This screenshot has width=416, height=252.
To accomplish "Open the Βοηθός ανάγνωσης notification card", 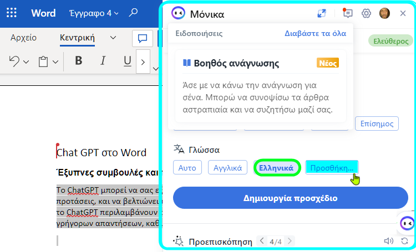I will click(x=261, y=86).
